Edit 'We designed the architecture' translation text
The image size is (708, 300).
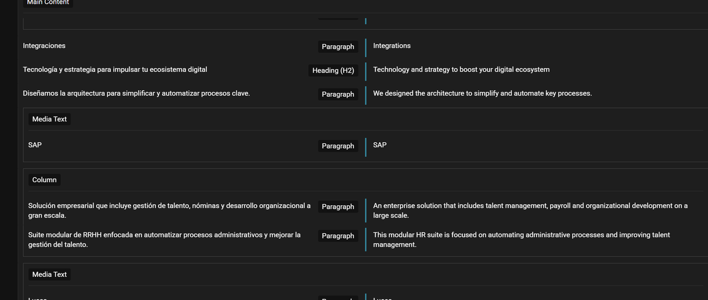coord(482,94)
